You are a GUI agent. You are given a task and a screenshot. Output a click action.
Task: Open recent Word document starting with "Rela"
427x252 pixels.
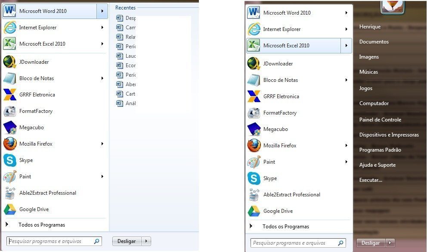[x=126, y=37]
